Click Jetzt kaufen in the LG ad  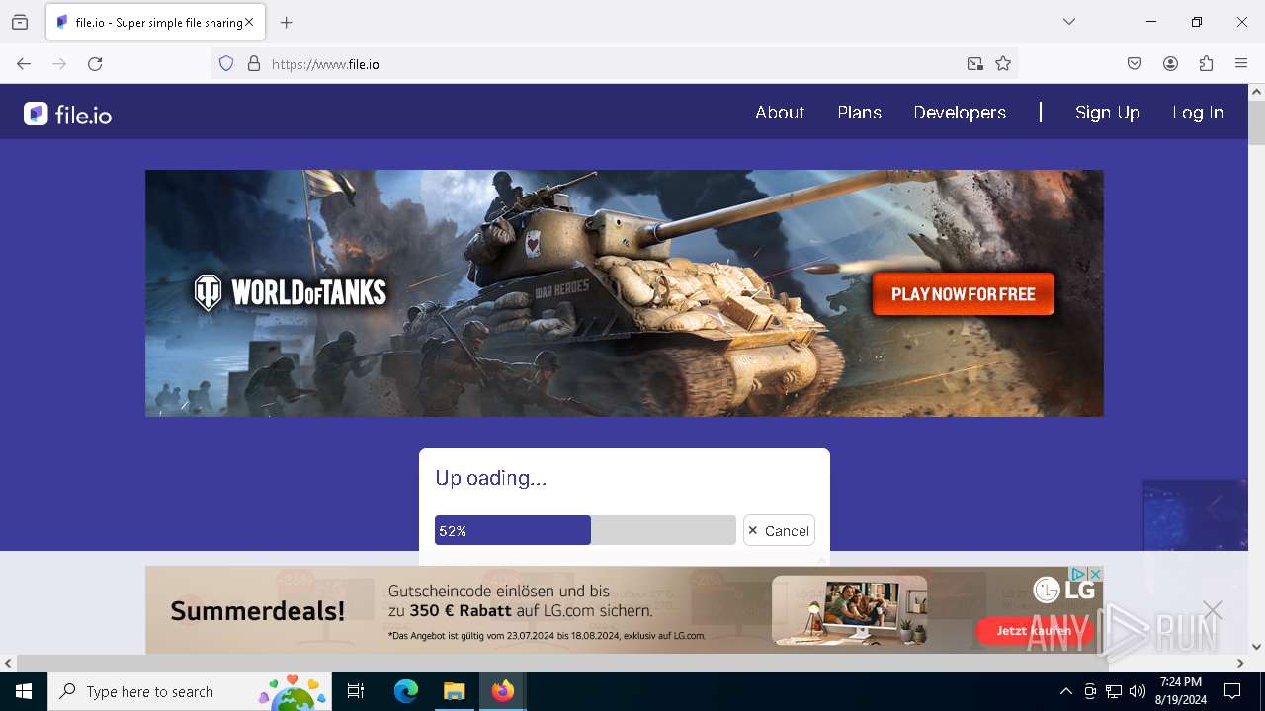coord(1033,630)
